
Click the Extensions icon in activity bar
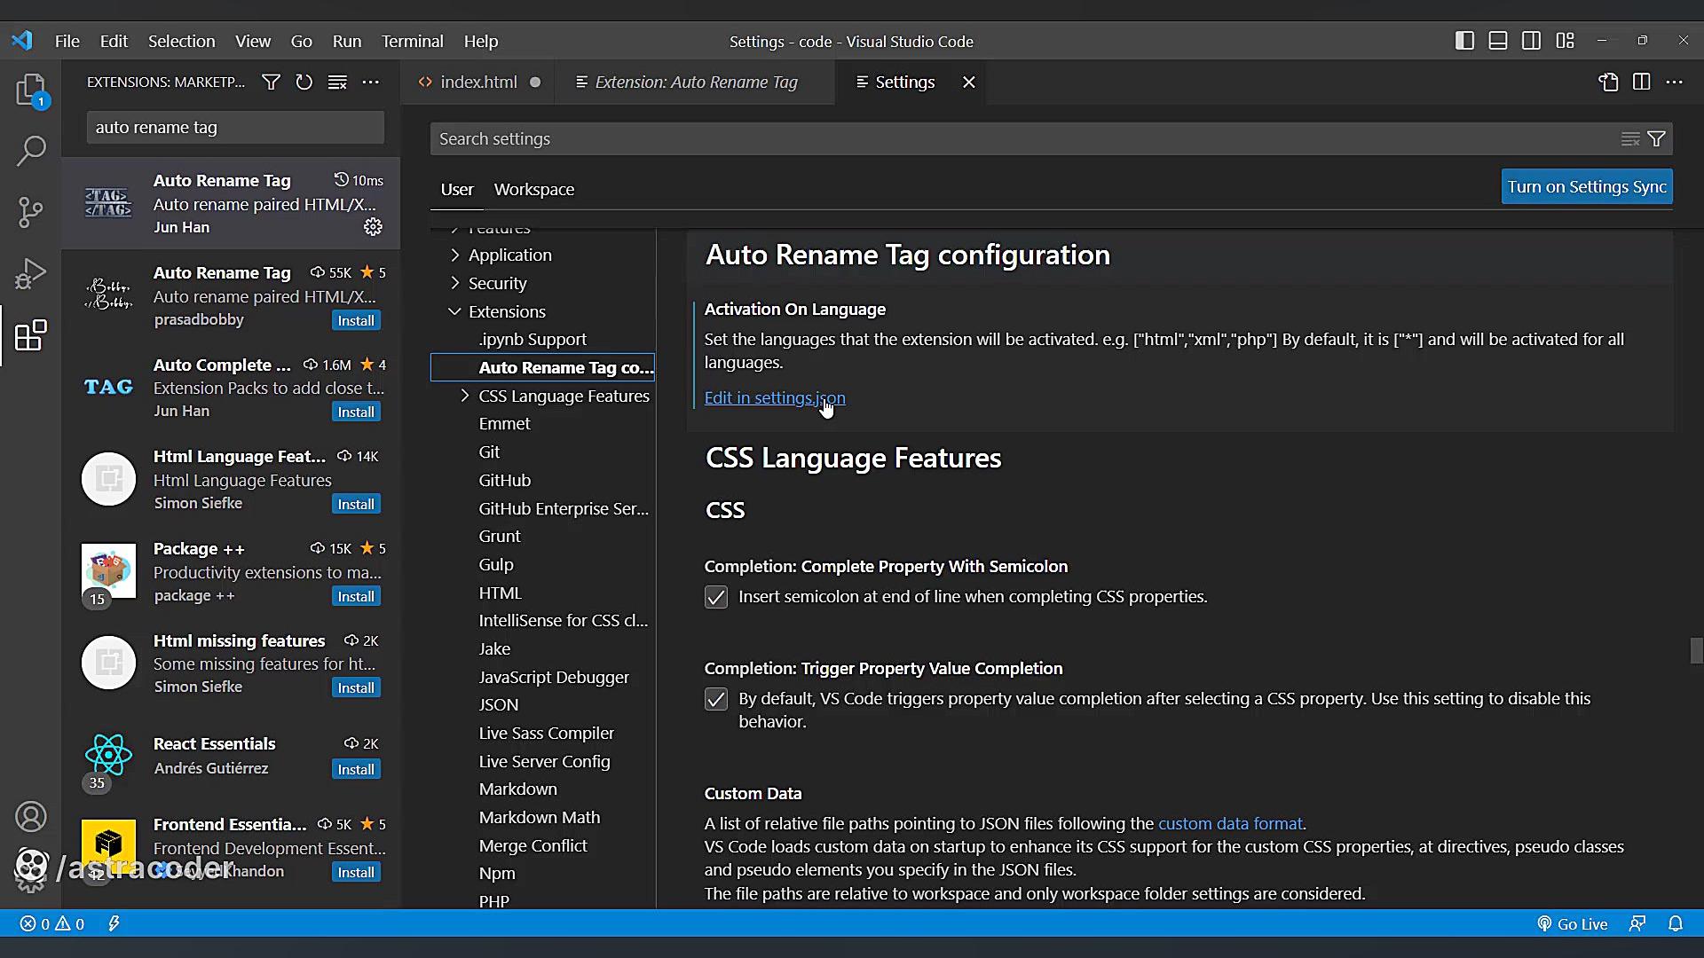30,335
